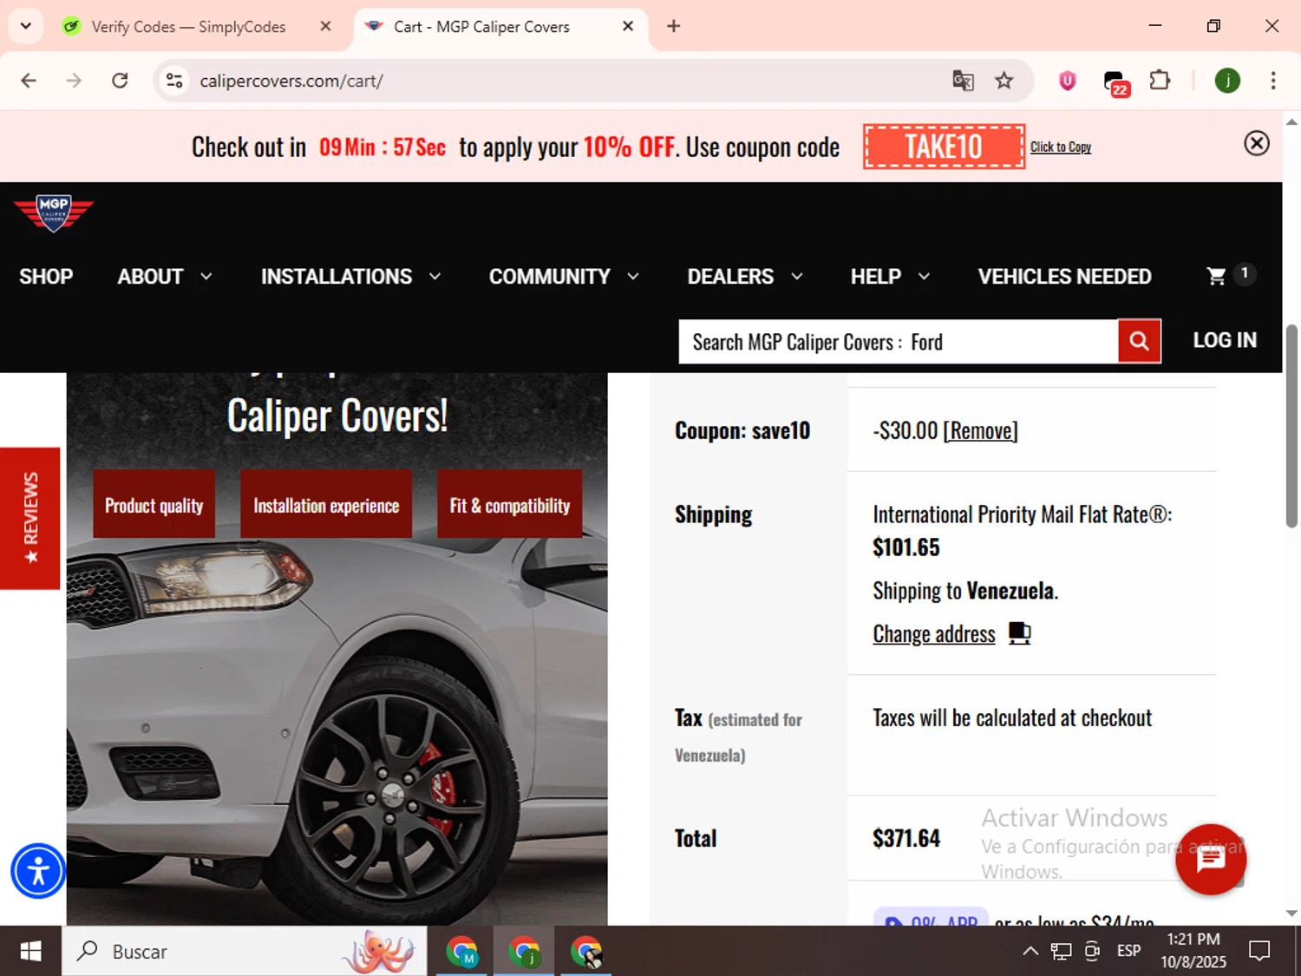Open the tab search dropdown arrow
The height and width of the screenshot is (976, 1301).
pos(25,26)
